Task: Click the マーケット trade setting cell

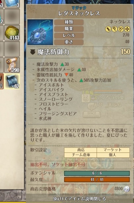Action: 113,150
